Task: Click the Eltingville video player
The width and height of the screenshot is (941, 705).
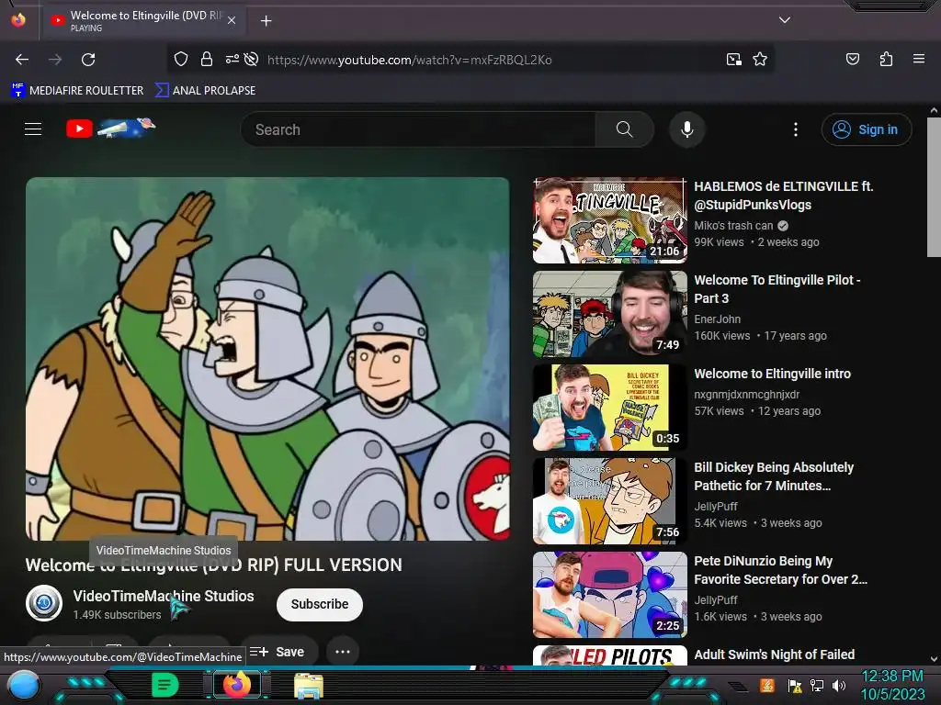Action: tap(267, 359)
